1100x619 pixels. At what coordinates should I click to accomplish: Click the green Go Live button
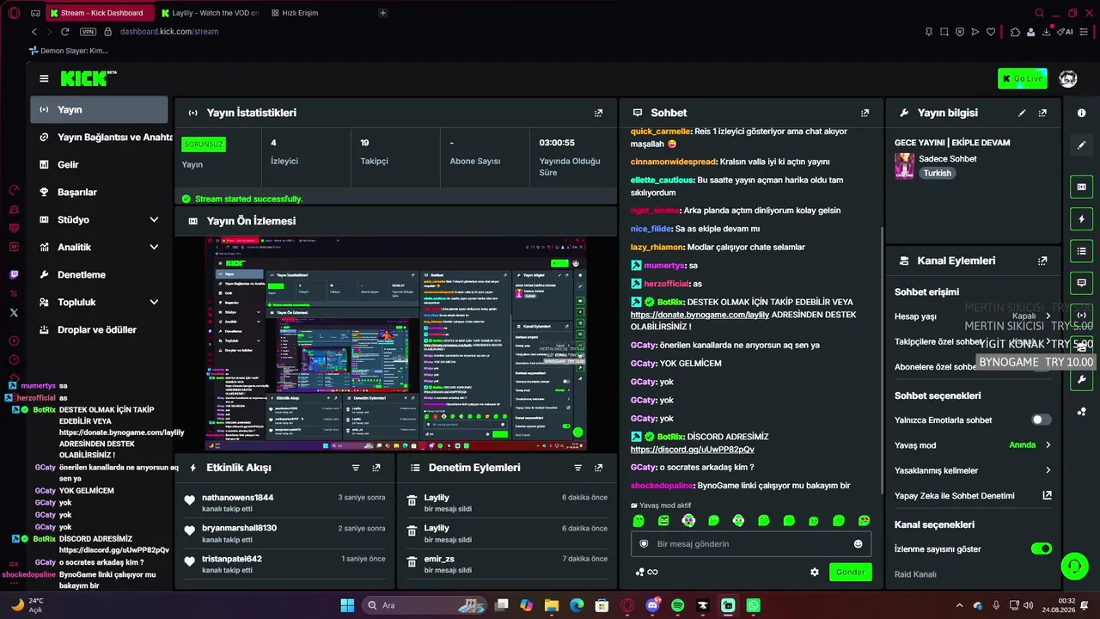(x=1022, y=79)
